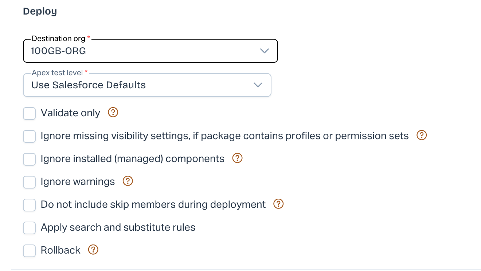View help tooltip for Ignore warnings
Image resolution: width=481 pixels, height=271 pixels.
pyautogui.click(x=128, y=181)
